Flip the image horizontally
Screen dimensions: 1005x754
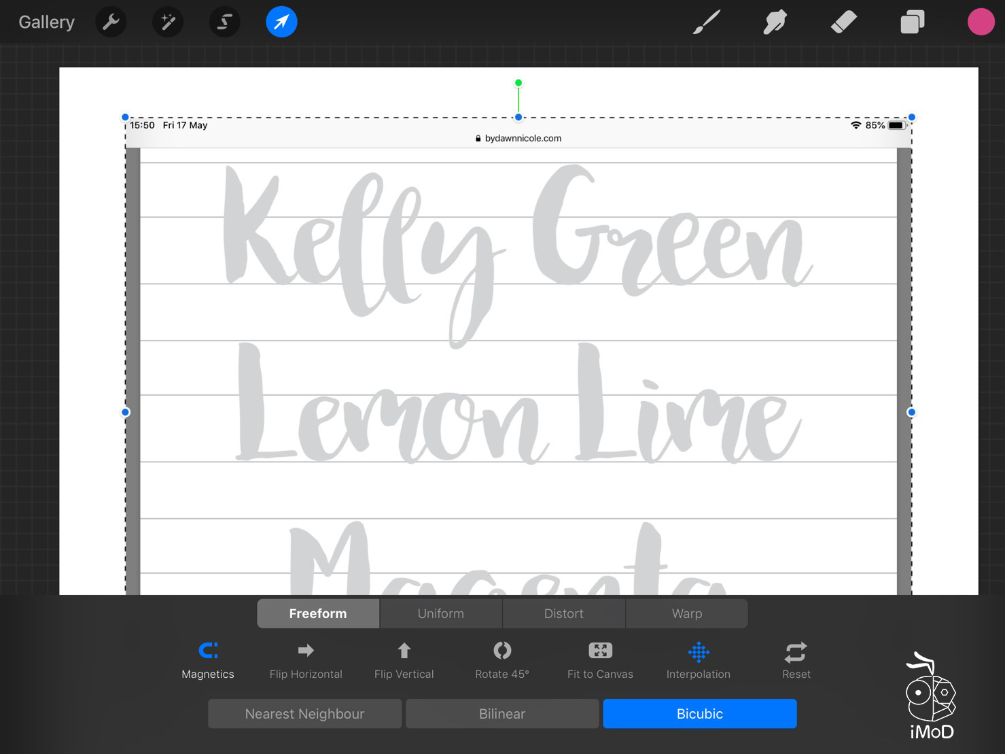[306, 660]
